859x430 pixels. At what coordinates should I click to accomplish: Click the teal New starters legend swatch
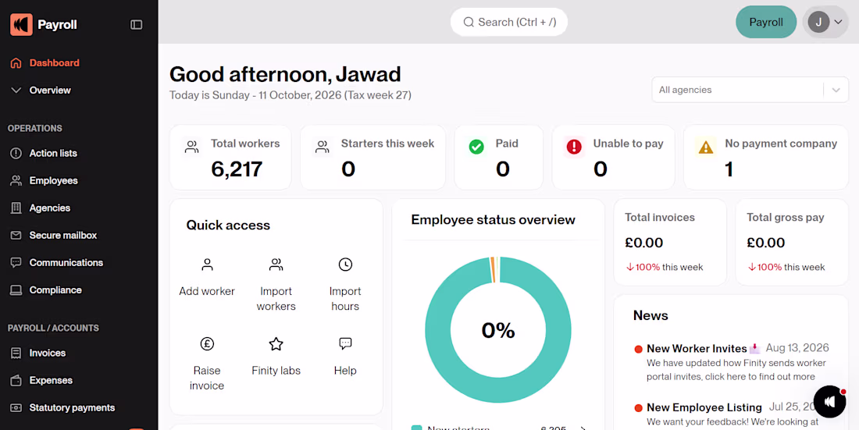416,428
